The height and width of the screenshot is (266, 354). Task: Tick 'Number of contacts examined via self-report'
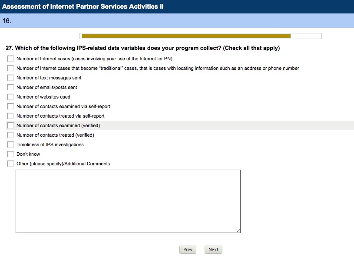tap(10, 106)
